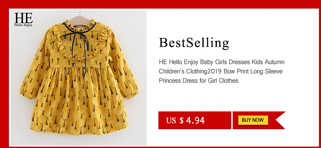
Task: Open the yellow dress product image
Action: coord(79,78)
